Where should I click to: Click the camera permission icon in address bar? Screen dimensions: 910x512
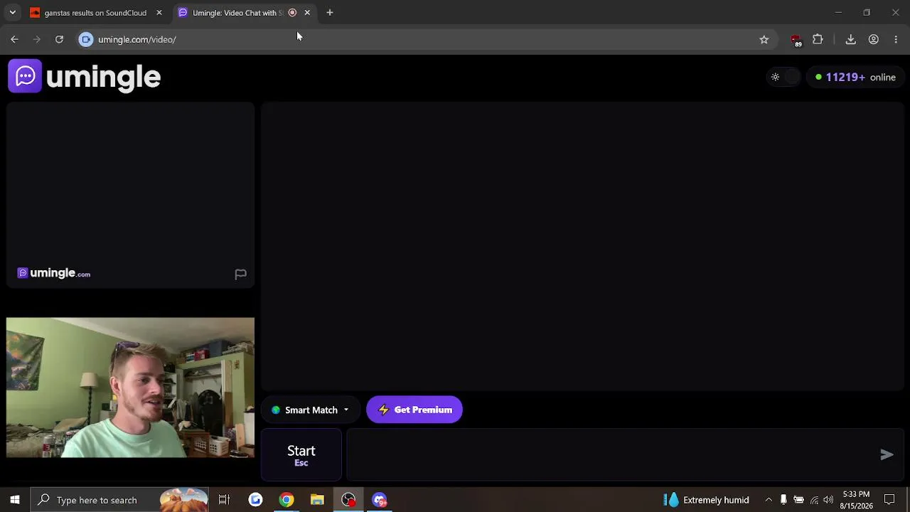[x=86, y=40]
